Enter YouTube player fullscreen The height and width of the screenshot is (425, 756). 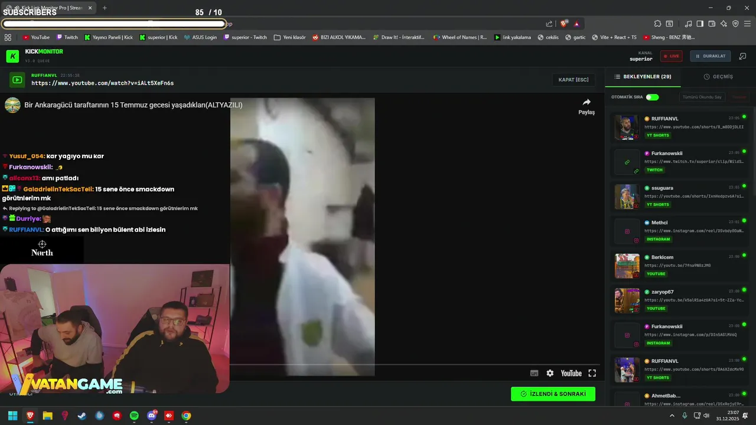592,373
